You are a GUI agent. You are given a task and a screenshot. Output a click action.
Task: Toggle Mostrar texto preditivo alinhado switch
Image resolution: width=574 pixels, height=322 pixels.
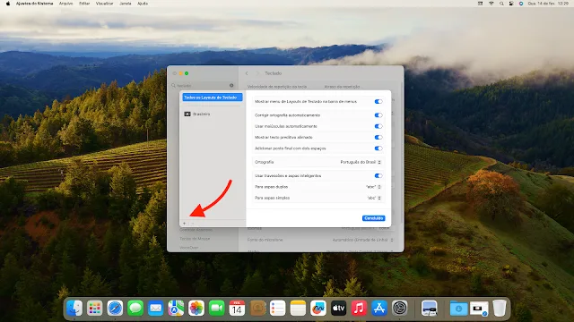(378, 137)
